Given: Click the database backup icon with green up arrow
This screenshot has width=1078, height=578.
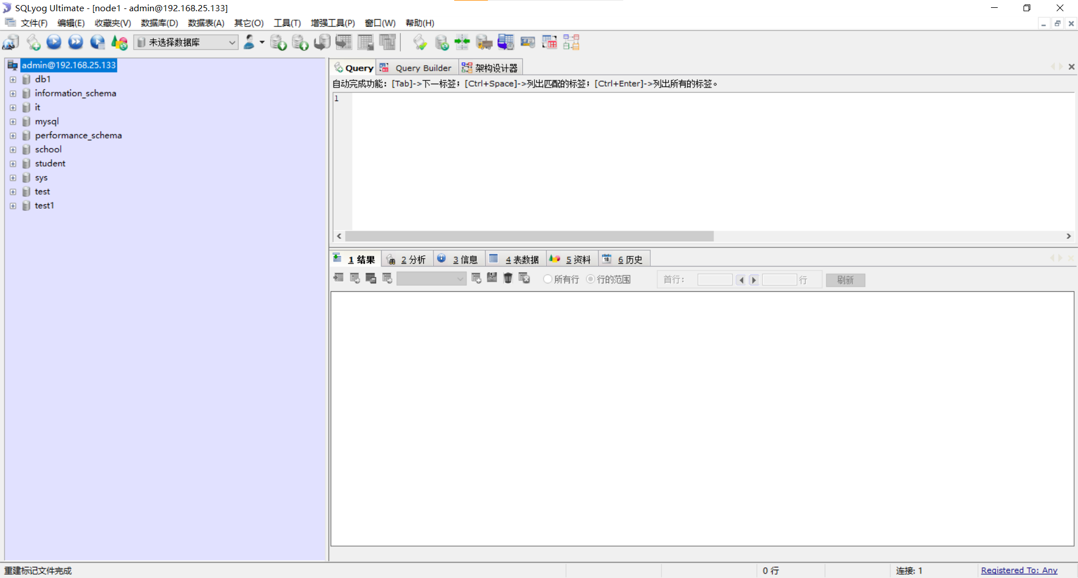Looking at the screenshot, I should pos(300,42).
